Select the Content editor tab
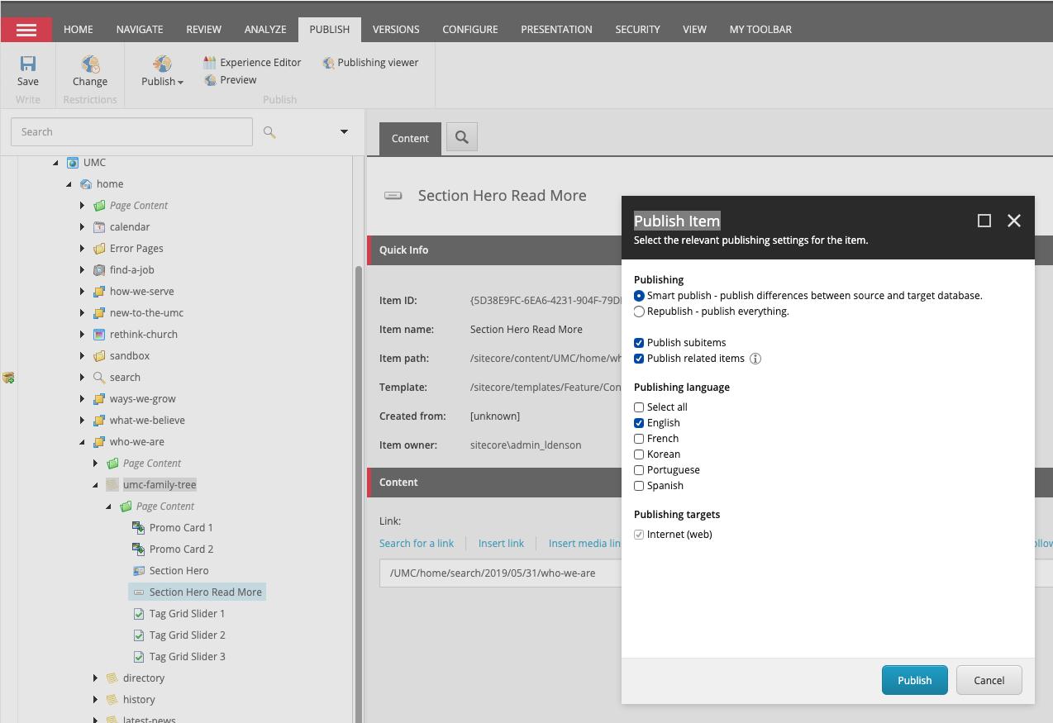The height and width of the screenshot is (723, 1053). click(x=411, y=139)
